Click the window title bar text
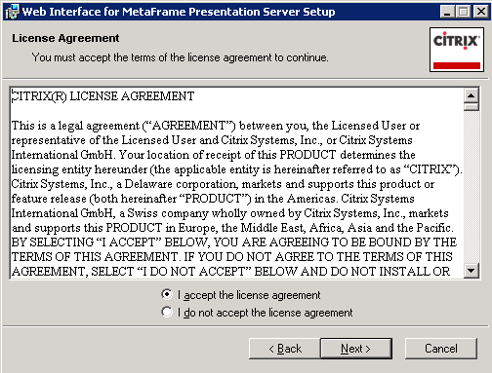Screen dimensions: 492x373 179,12
